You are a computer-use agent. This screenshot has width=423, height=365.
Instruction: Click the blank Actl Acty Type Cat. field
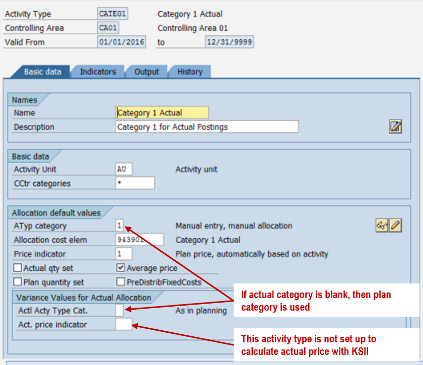[x=119, y=311]
